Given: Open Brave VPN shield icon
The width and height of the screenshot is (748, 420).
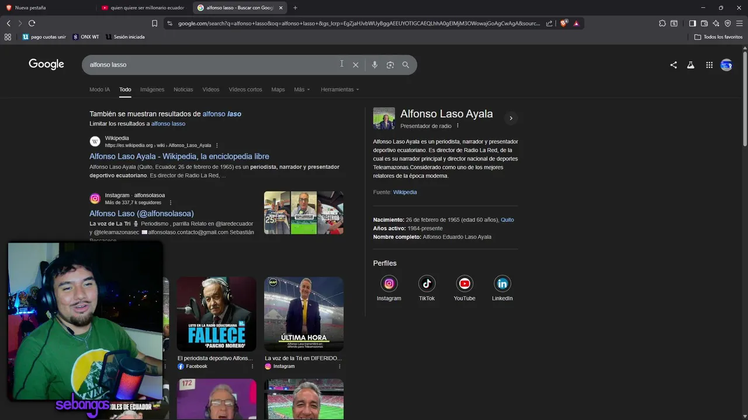Looking at the screenshot, I should (x=728, y=23).
